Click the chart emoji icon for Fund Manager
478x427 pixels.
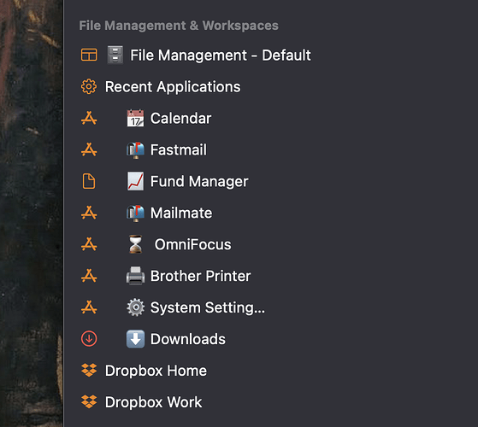pos(135,181)
